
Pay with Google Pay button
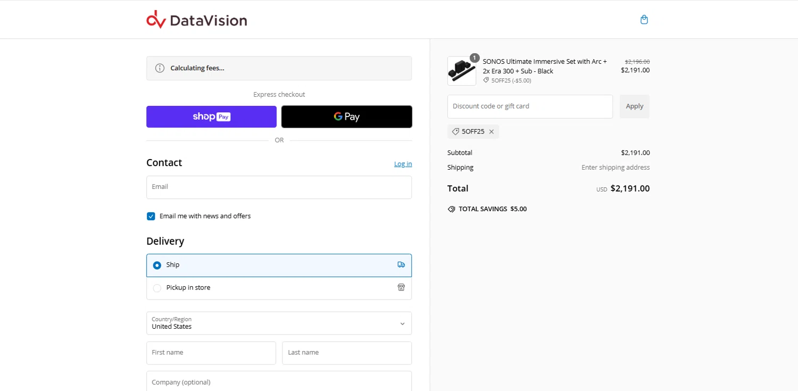[x=347, y=117]
